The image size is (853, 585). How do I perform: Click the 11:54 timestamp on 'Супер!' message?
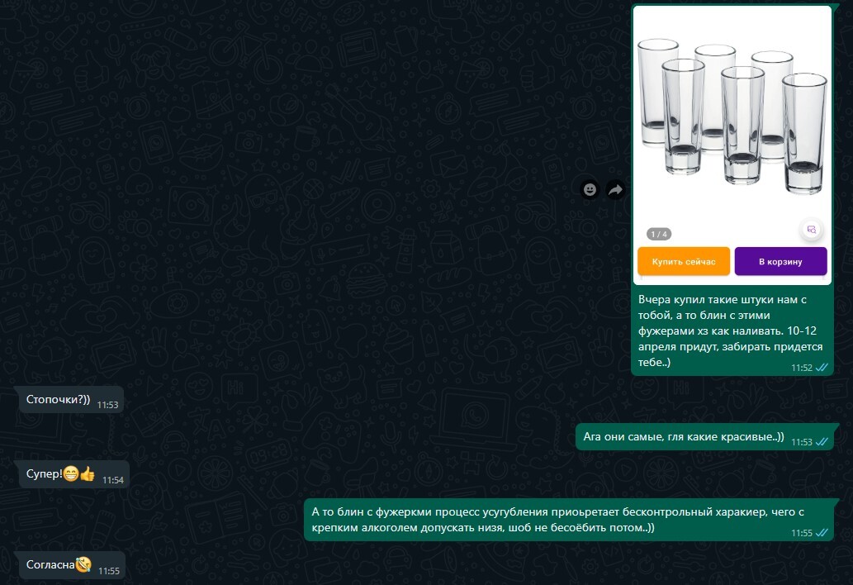(113, 480)
